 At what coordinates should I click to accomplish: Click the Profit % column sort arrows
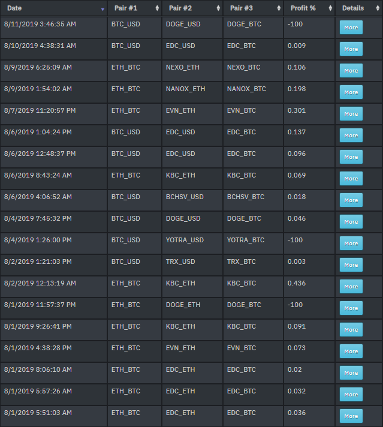(x=330, y=8)
